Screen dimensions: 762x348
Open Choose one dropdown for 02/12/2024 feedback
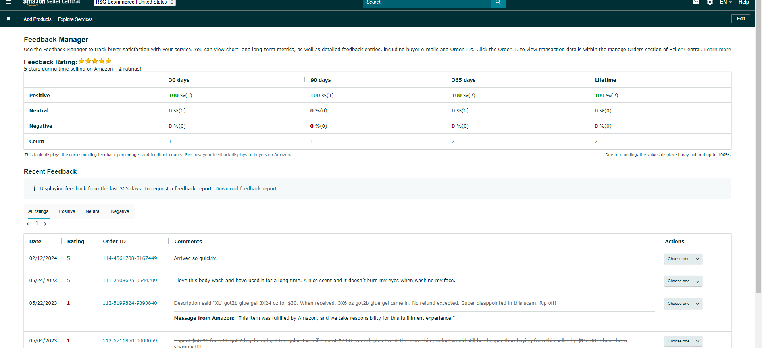pyautogui.click(x=683, y=259)
